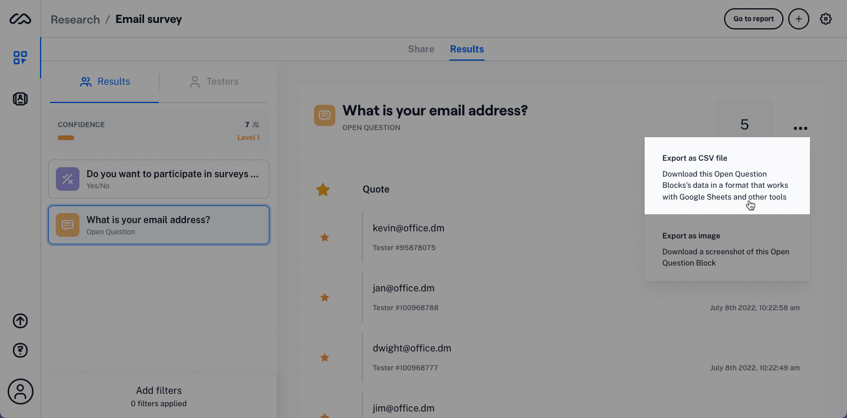Screen dimensions: 847x418
Task: Select the projects grid icon in the sidebar
Action: pos(20,58)
